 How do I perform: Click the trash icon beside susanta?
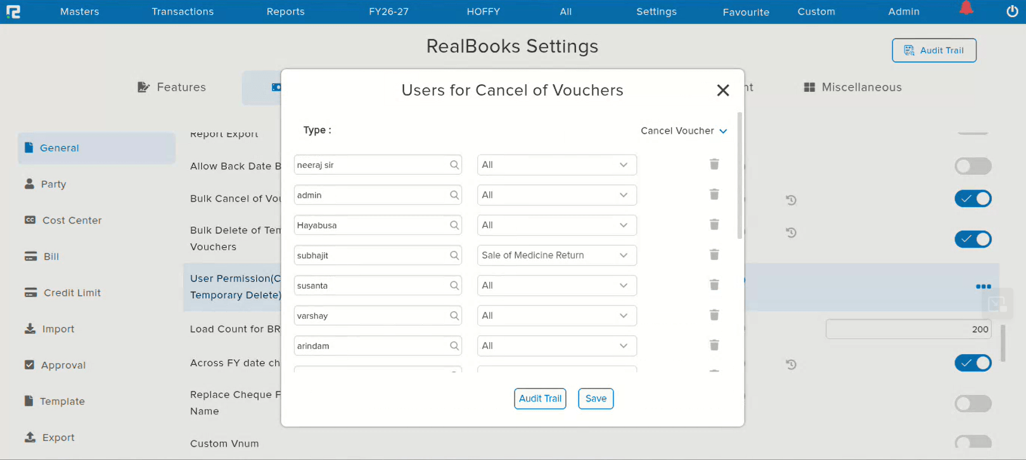[714, 285]
